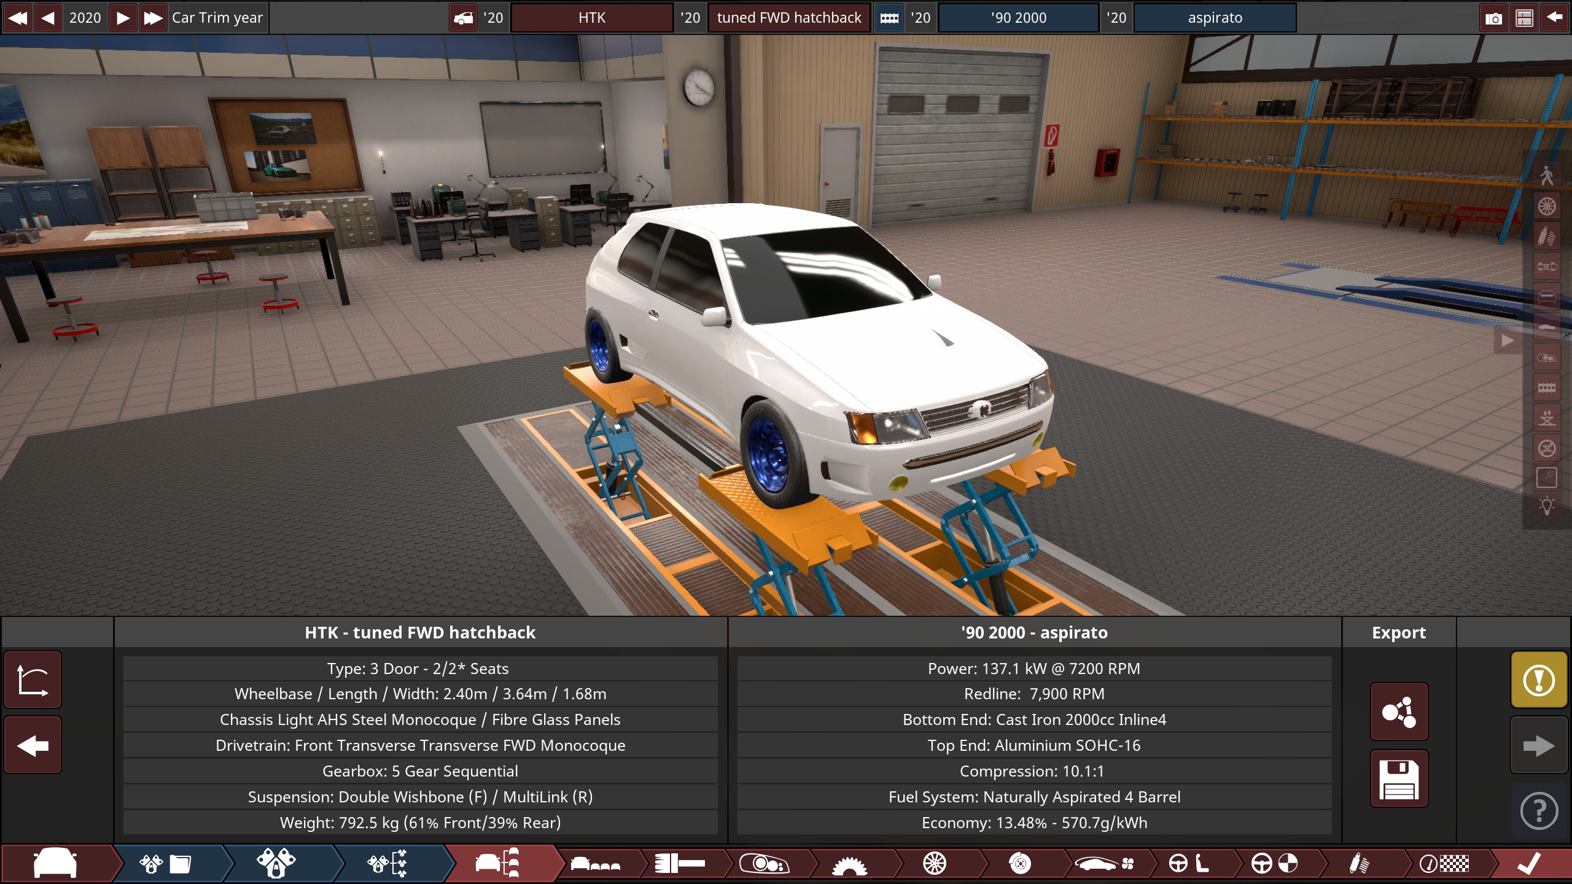
Task: Open the suspension spring step
Action: [1360, 864]
